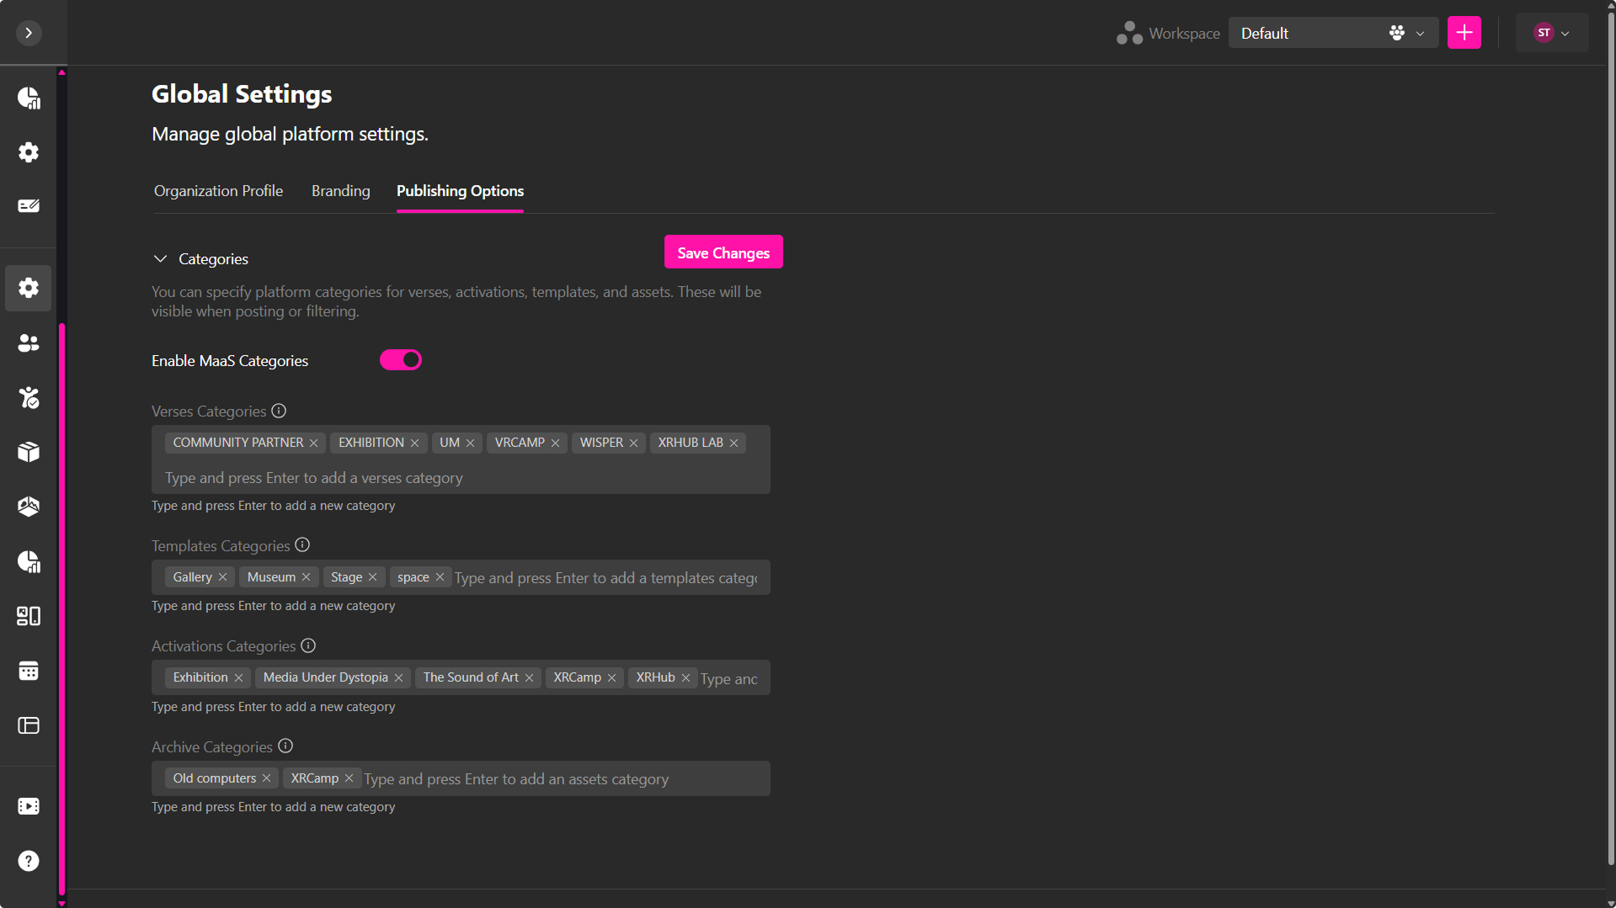Switch to the Branding tab
Viewport: 1616px width, 908px height.
(340, 191)
